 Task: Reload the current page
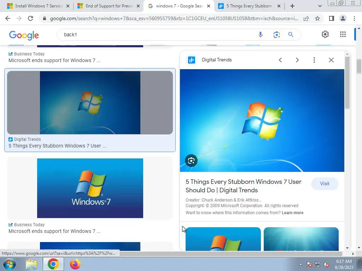point(30,18)
